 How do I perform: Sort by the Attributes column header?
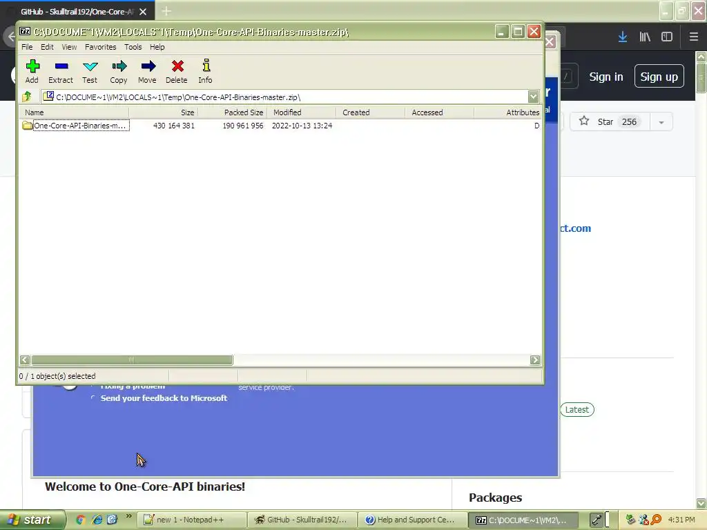[508, 112]
